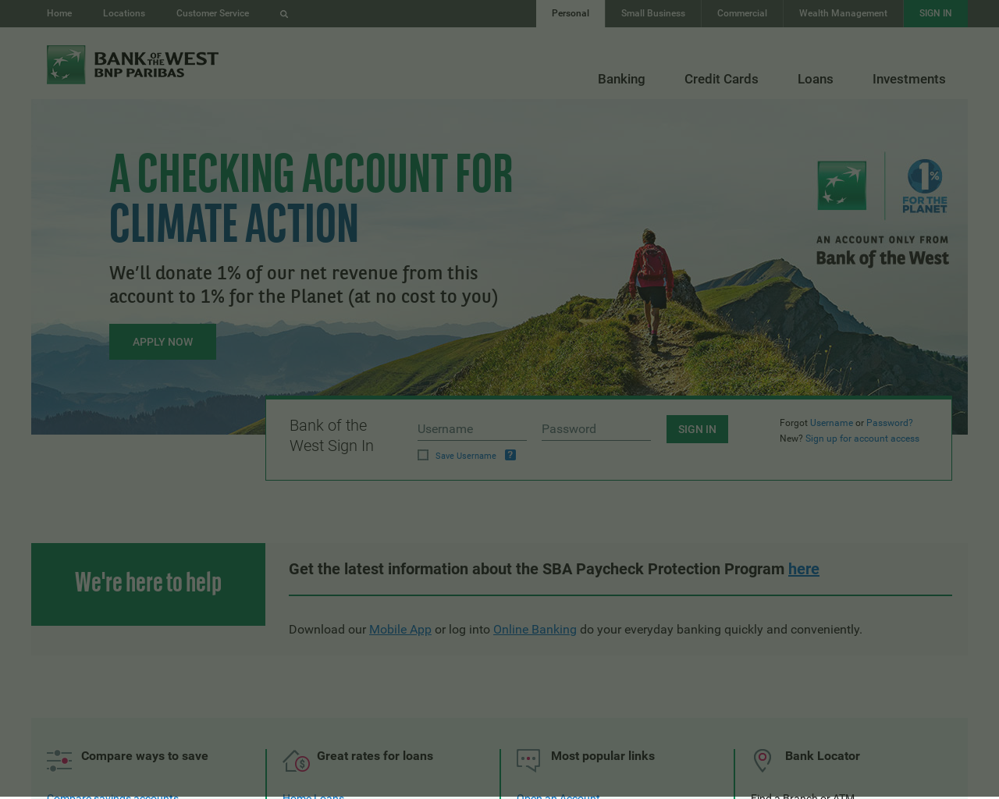This screenshot has width=999, height=799.
Task: Click the Forgot Username link
Action: (831, 423)
